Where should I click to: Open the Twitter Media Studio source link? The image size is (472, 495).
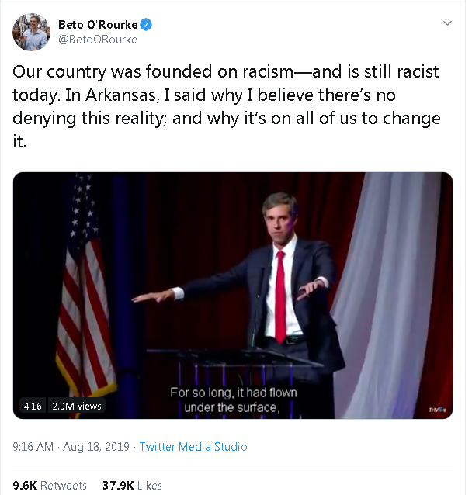tap(193, 447)
